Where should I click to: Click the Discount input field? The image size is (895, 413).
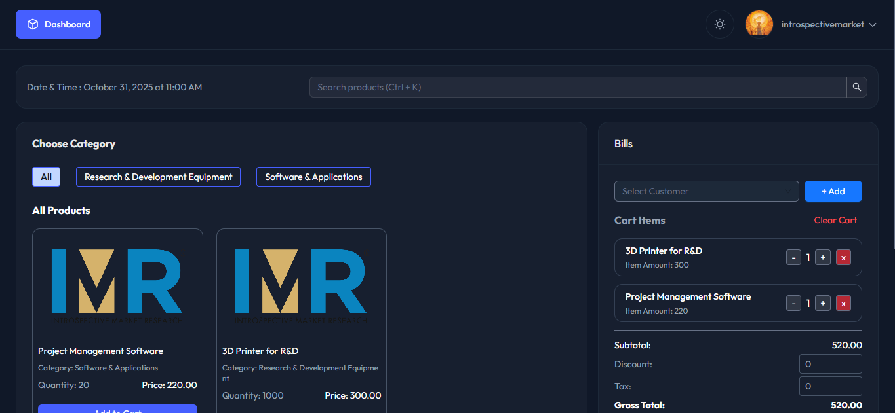[x=830, y=364]
